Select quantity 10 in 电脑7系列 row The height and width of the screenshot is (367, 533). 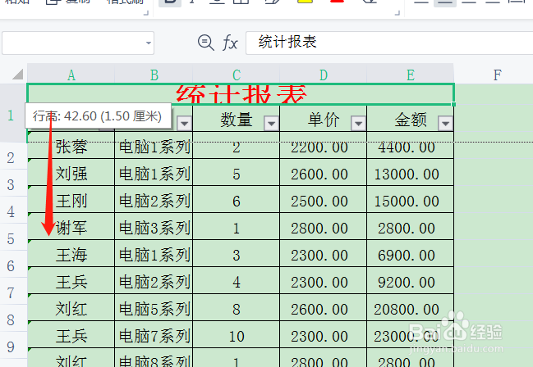click(237, 336)
